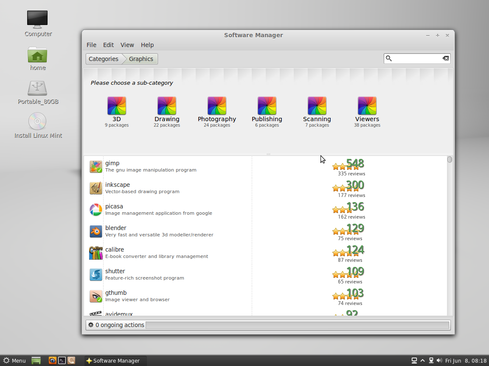Click the gear icon beside ongoing actions

(x=91, y=325)
